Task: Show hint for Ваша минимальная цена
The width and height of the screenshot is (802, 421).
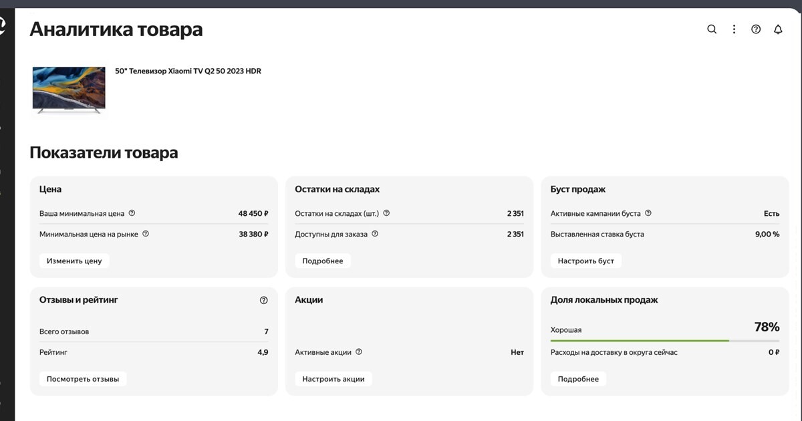Action: pos(132,214)
